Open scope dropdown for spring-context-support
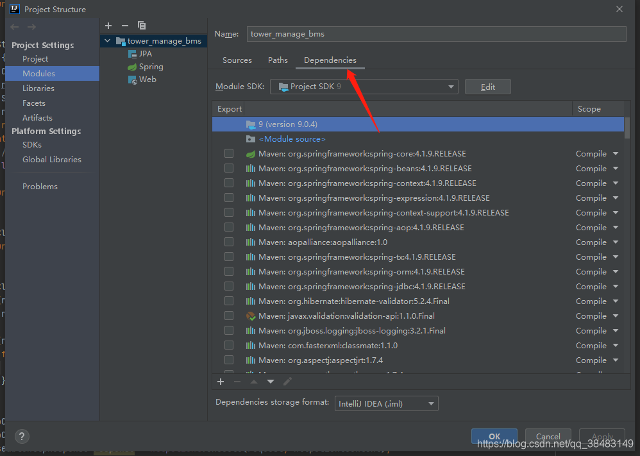 point(616,213)
